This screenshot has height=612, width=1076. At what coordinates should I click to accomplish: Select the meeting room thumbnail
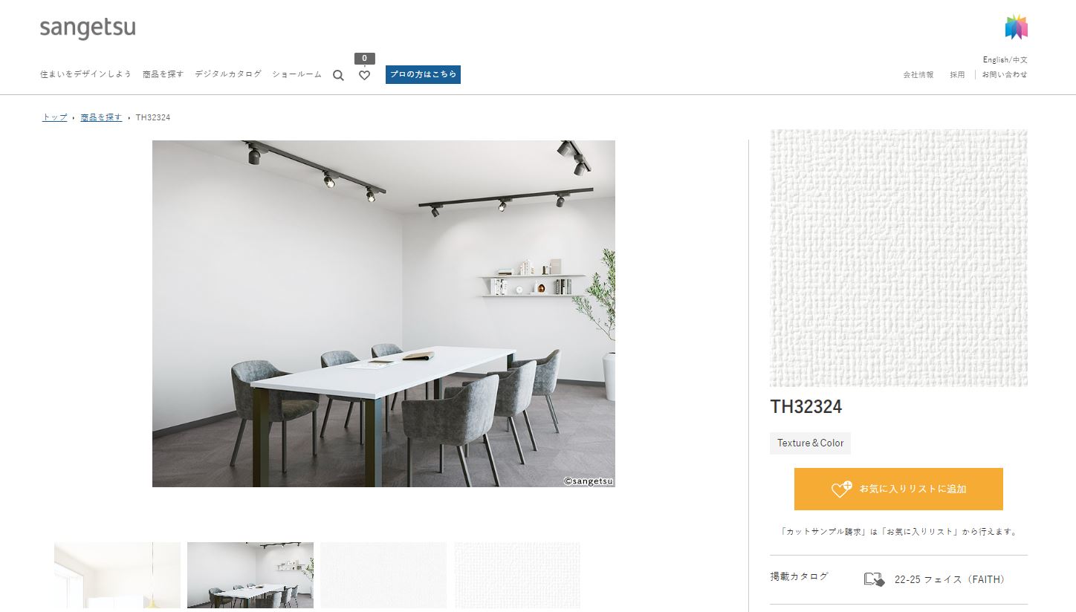tap(250, 575)
